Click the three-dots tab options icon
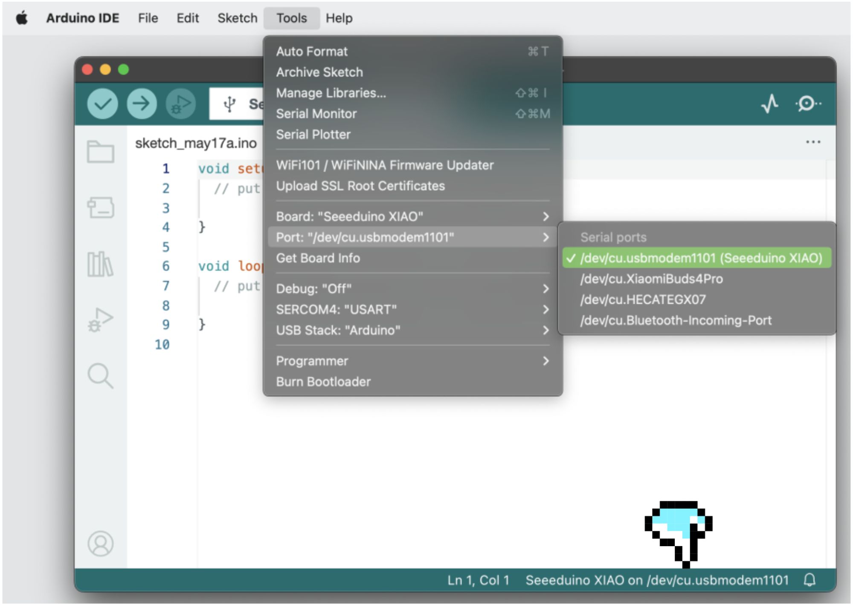Viewport: 853px width, 605px height. [x=813, y=142]
